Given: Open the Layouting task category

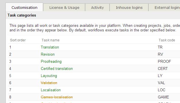Looking at the screenshot, I should tap(49, 76).
